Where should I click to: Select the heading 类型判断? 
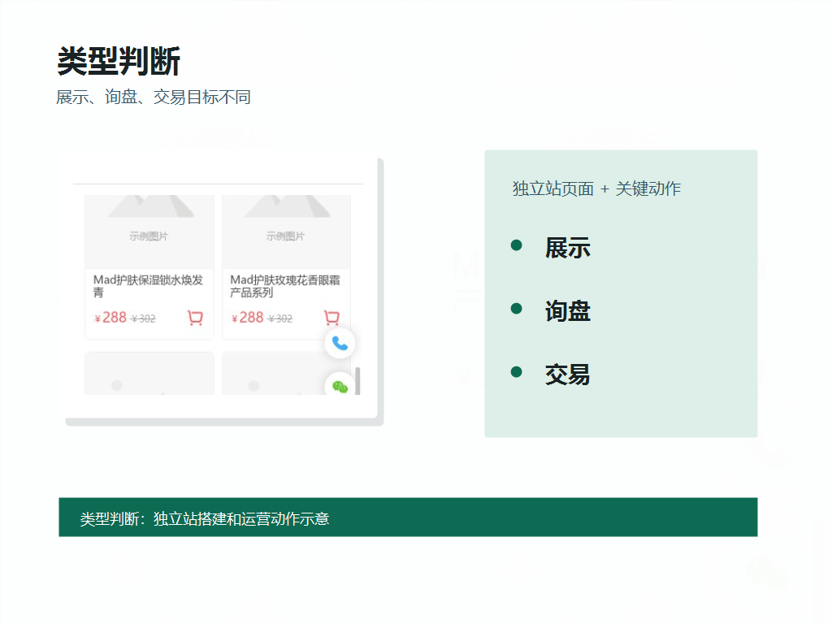pyautogui.click(x=119, y=61)
